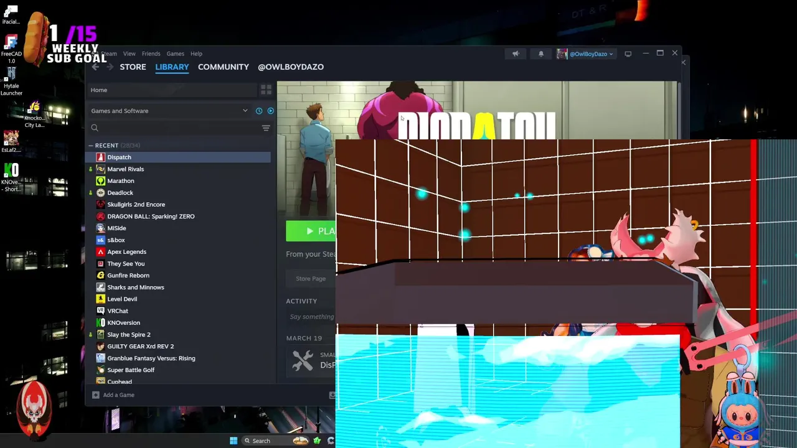Open the Help menu

pos(196,54)
